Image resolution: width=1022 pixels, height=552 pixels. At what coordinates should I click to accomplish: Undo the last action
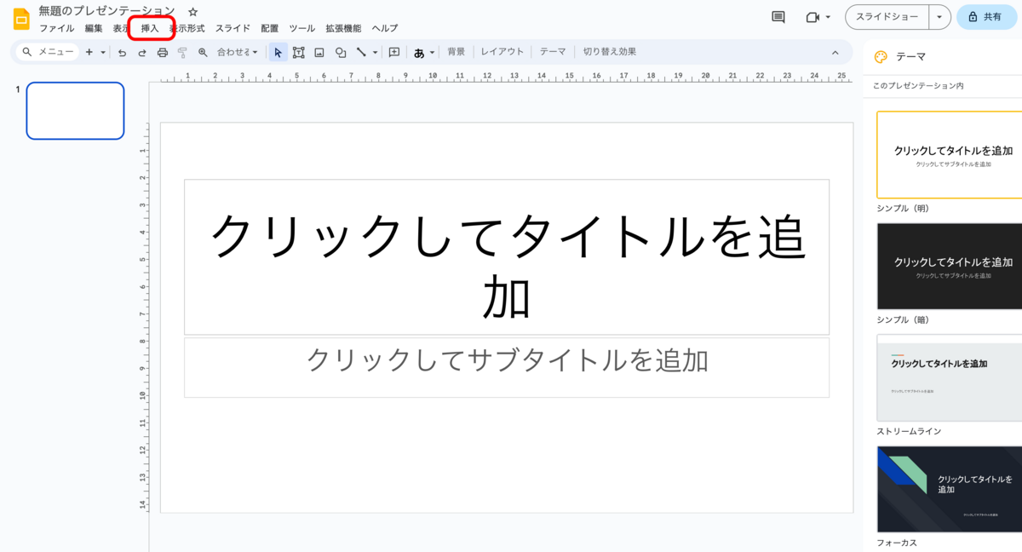(x=122, y=52)
